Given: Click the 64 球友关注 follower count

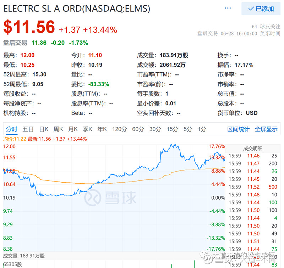Looking at the screenshot, I should [x=266, y=27].
